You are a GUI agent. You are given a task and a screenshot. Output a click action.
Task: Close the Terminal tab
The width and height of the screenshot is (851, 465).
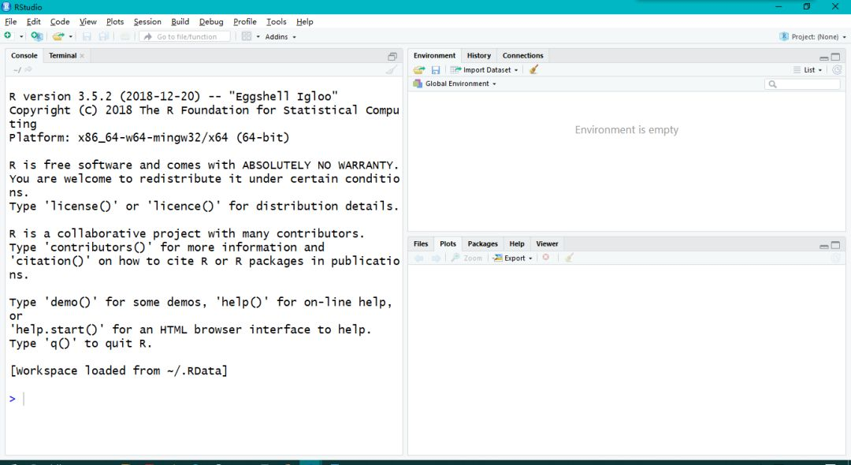tap(82, 56)
